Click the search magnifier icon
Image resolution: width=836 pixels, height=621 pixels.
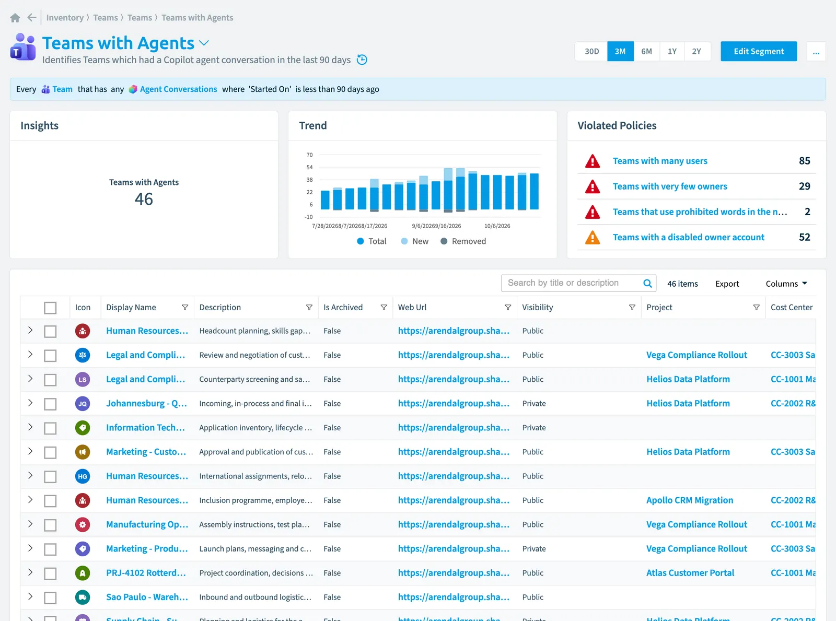[x=647, y=283]
